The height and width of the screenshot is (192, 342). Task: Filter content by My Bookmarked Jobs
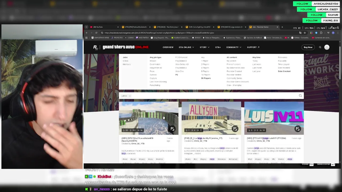(x=236, y=68)
